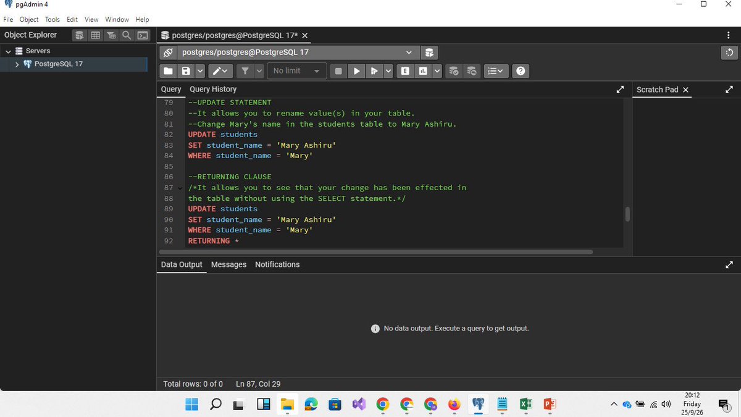The height and width of the screenshot is (417, 741).
Task: Click the Open File folder icon
Action: (167, 71)
